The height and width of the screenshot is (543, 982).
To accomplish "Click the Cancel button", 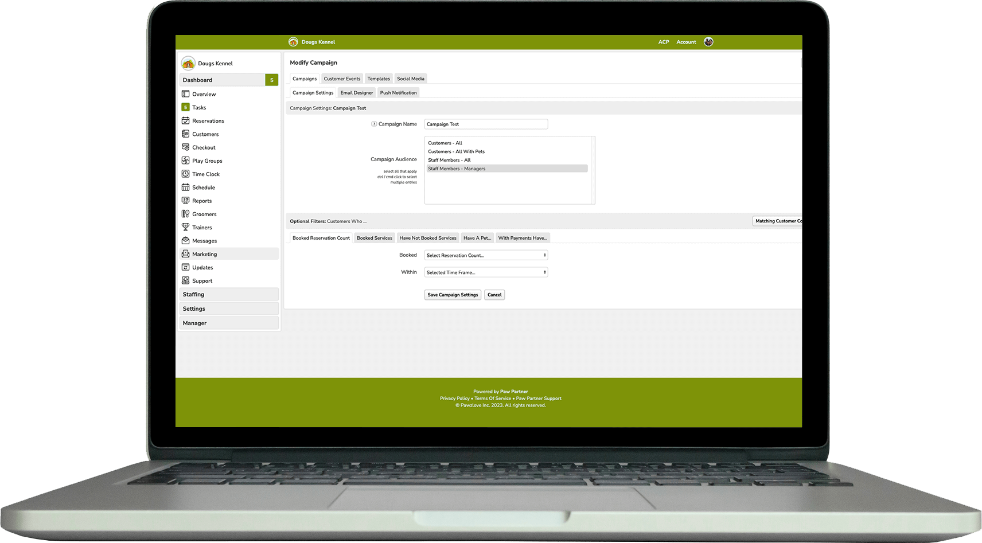I will [x=494, y=295].
